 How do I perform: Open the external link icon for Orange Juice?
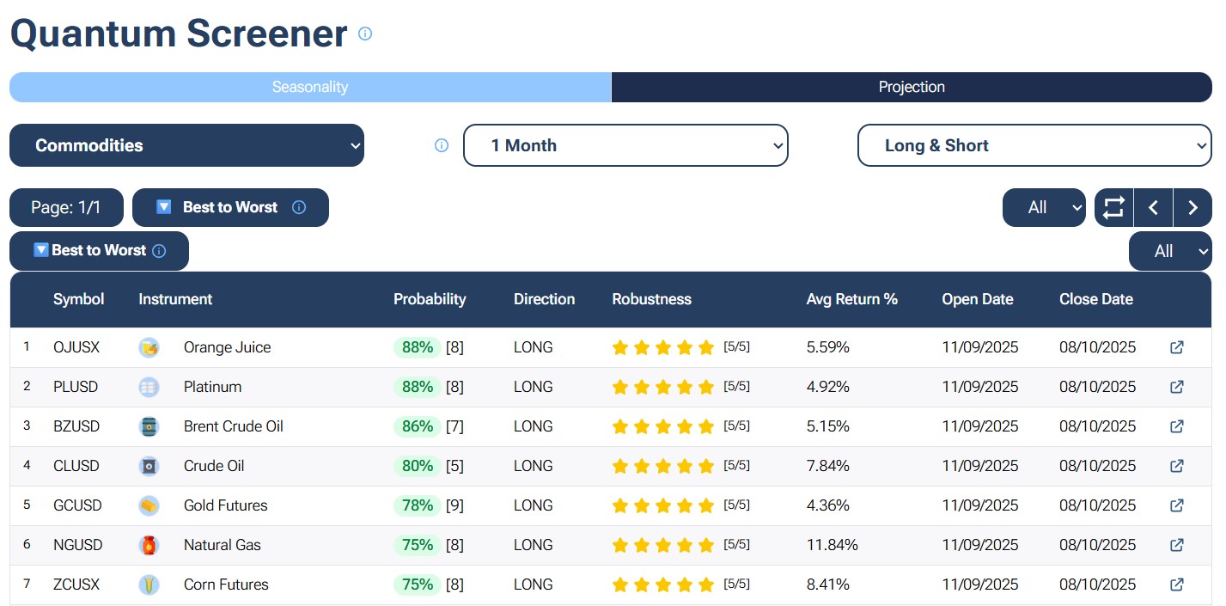click(x=1177, y=347)
